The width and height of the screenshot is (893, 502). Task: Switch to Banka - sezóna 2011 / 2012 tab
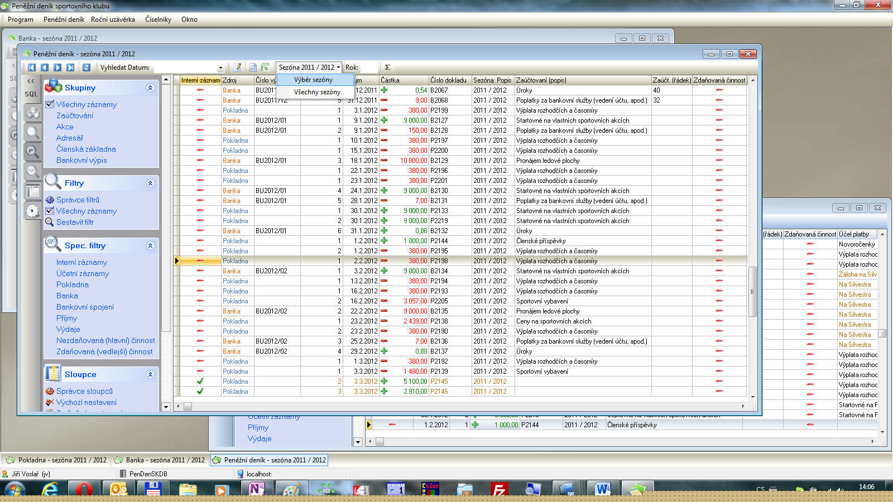coord(159,460)
